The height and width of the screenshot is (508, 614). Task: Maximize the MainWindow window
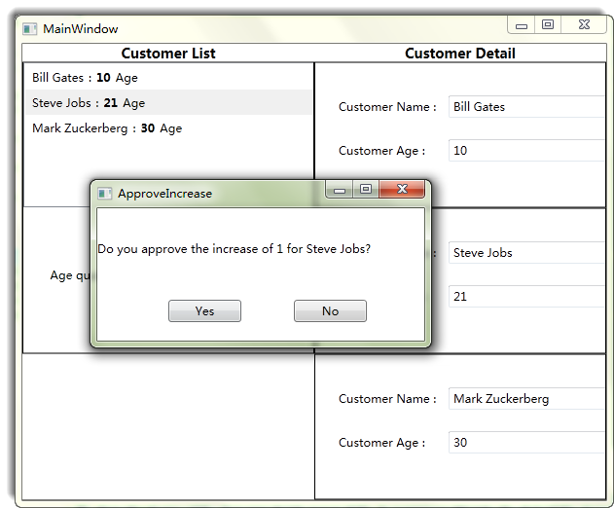pyautogui.click(x=548, y=24)
